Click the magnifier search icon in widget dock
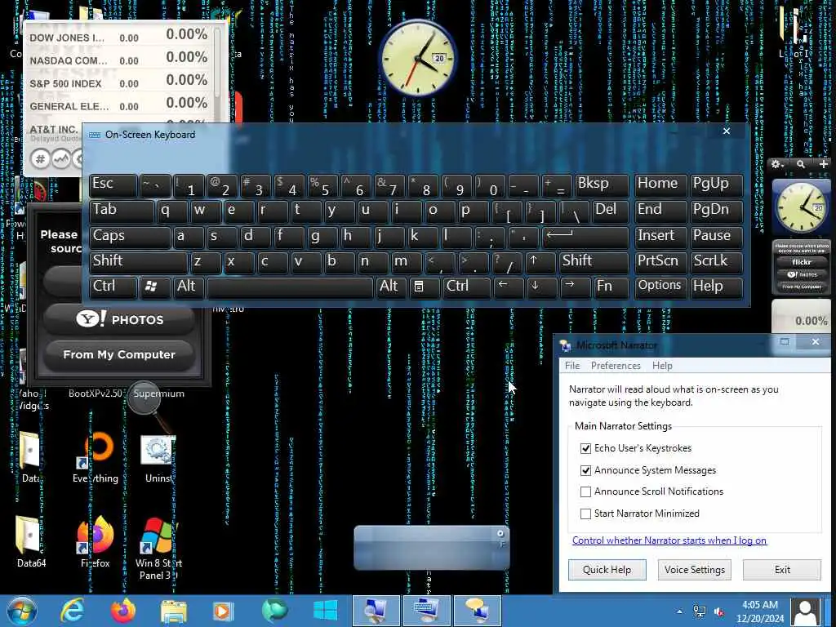The image size is (836, 627). [x=800, y=164]
